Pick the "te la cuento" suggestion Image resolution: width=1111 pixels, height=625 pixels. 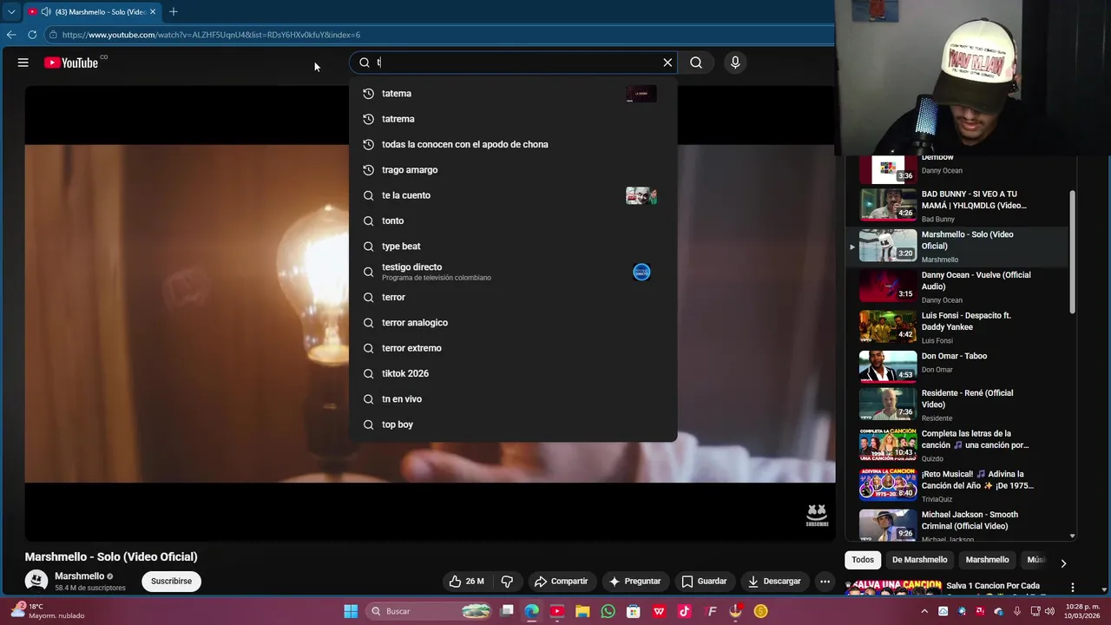(x=513, y=195)
